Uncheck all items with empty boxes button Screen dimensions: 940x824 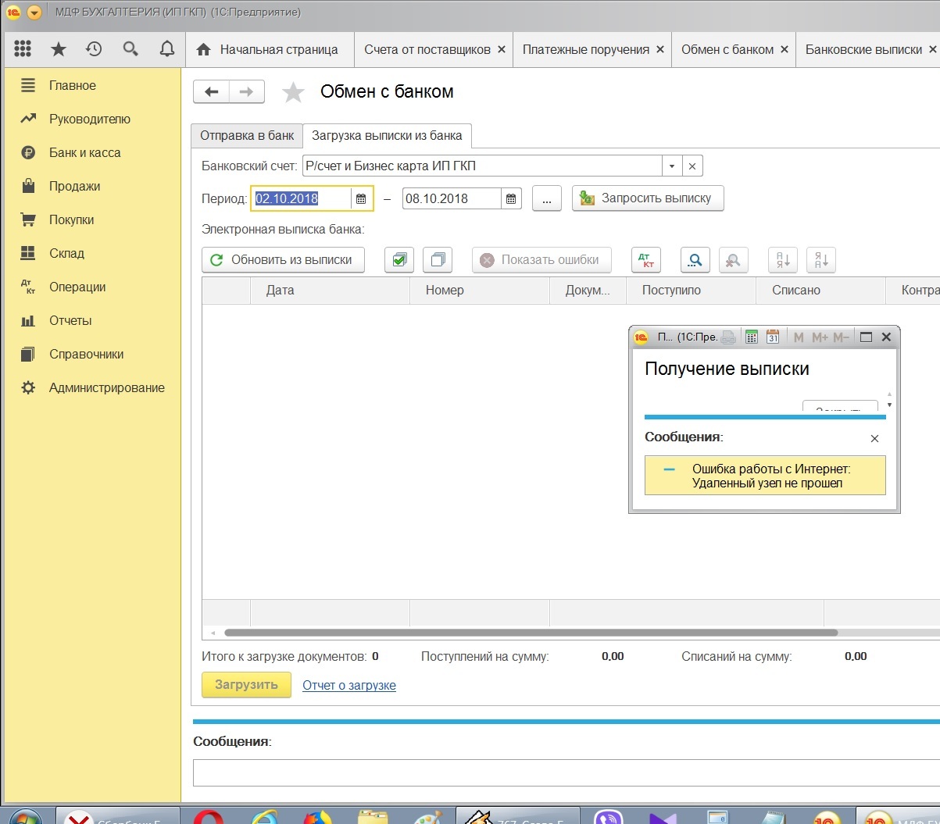(x=438, y=260)
